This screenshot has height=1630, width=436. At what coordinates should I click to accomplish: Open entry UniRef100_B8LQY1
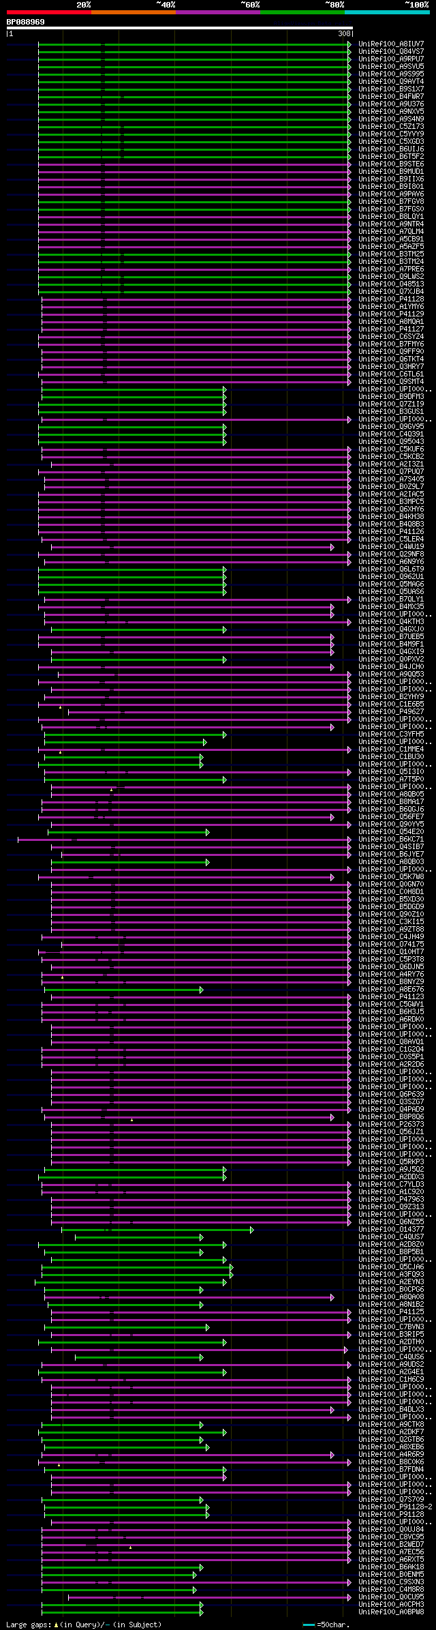[391, 216]
